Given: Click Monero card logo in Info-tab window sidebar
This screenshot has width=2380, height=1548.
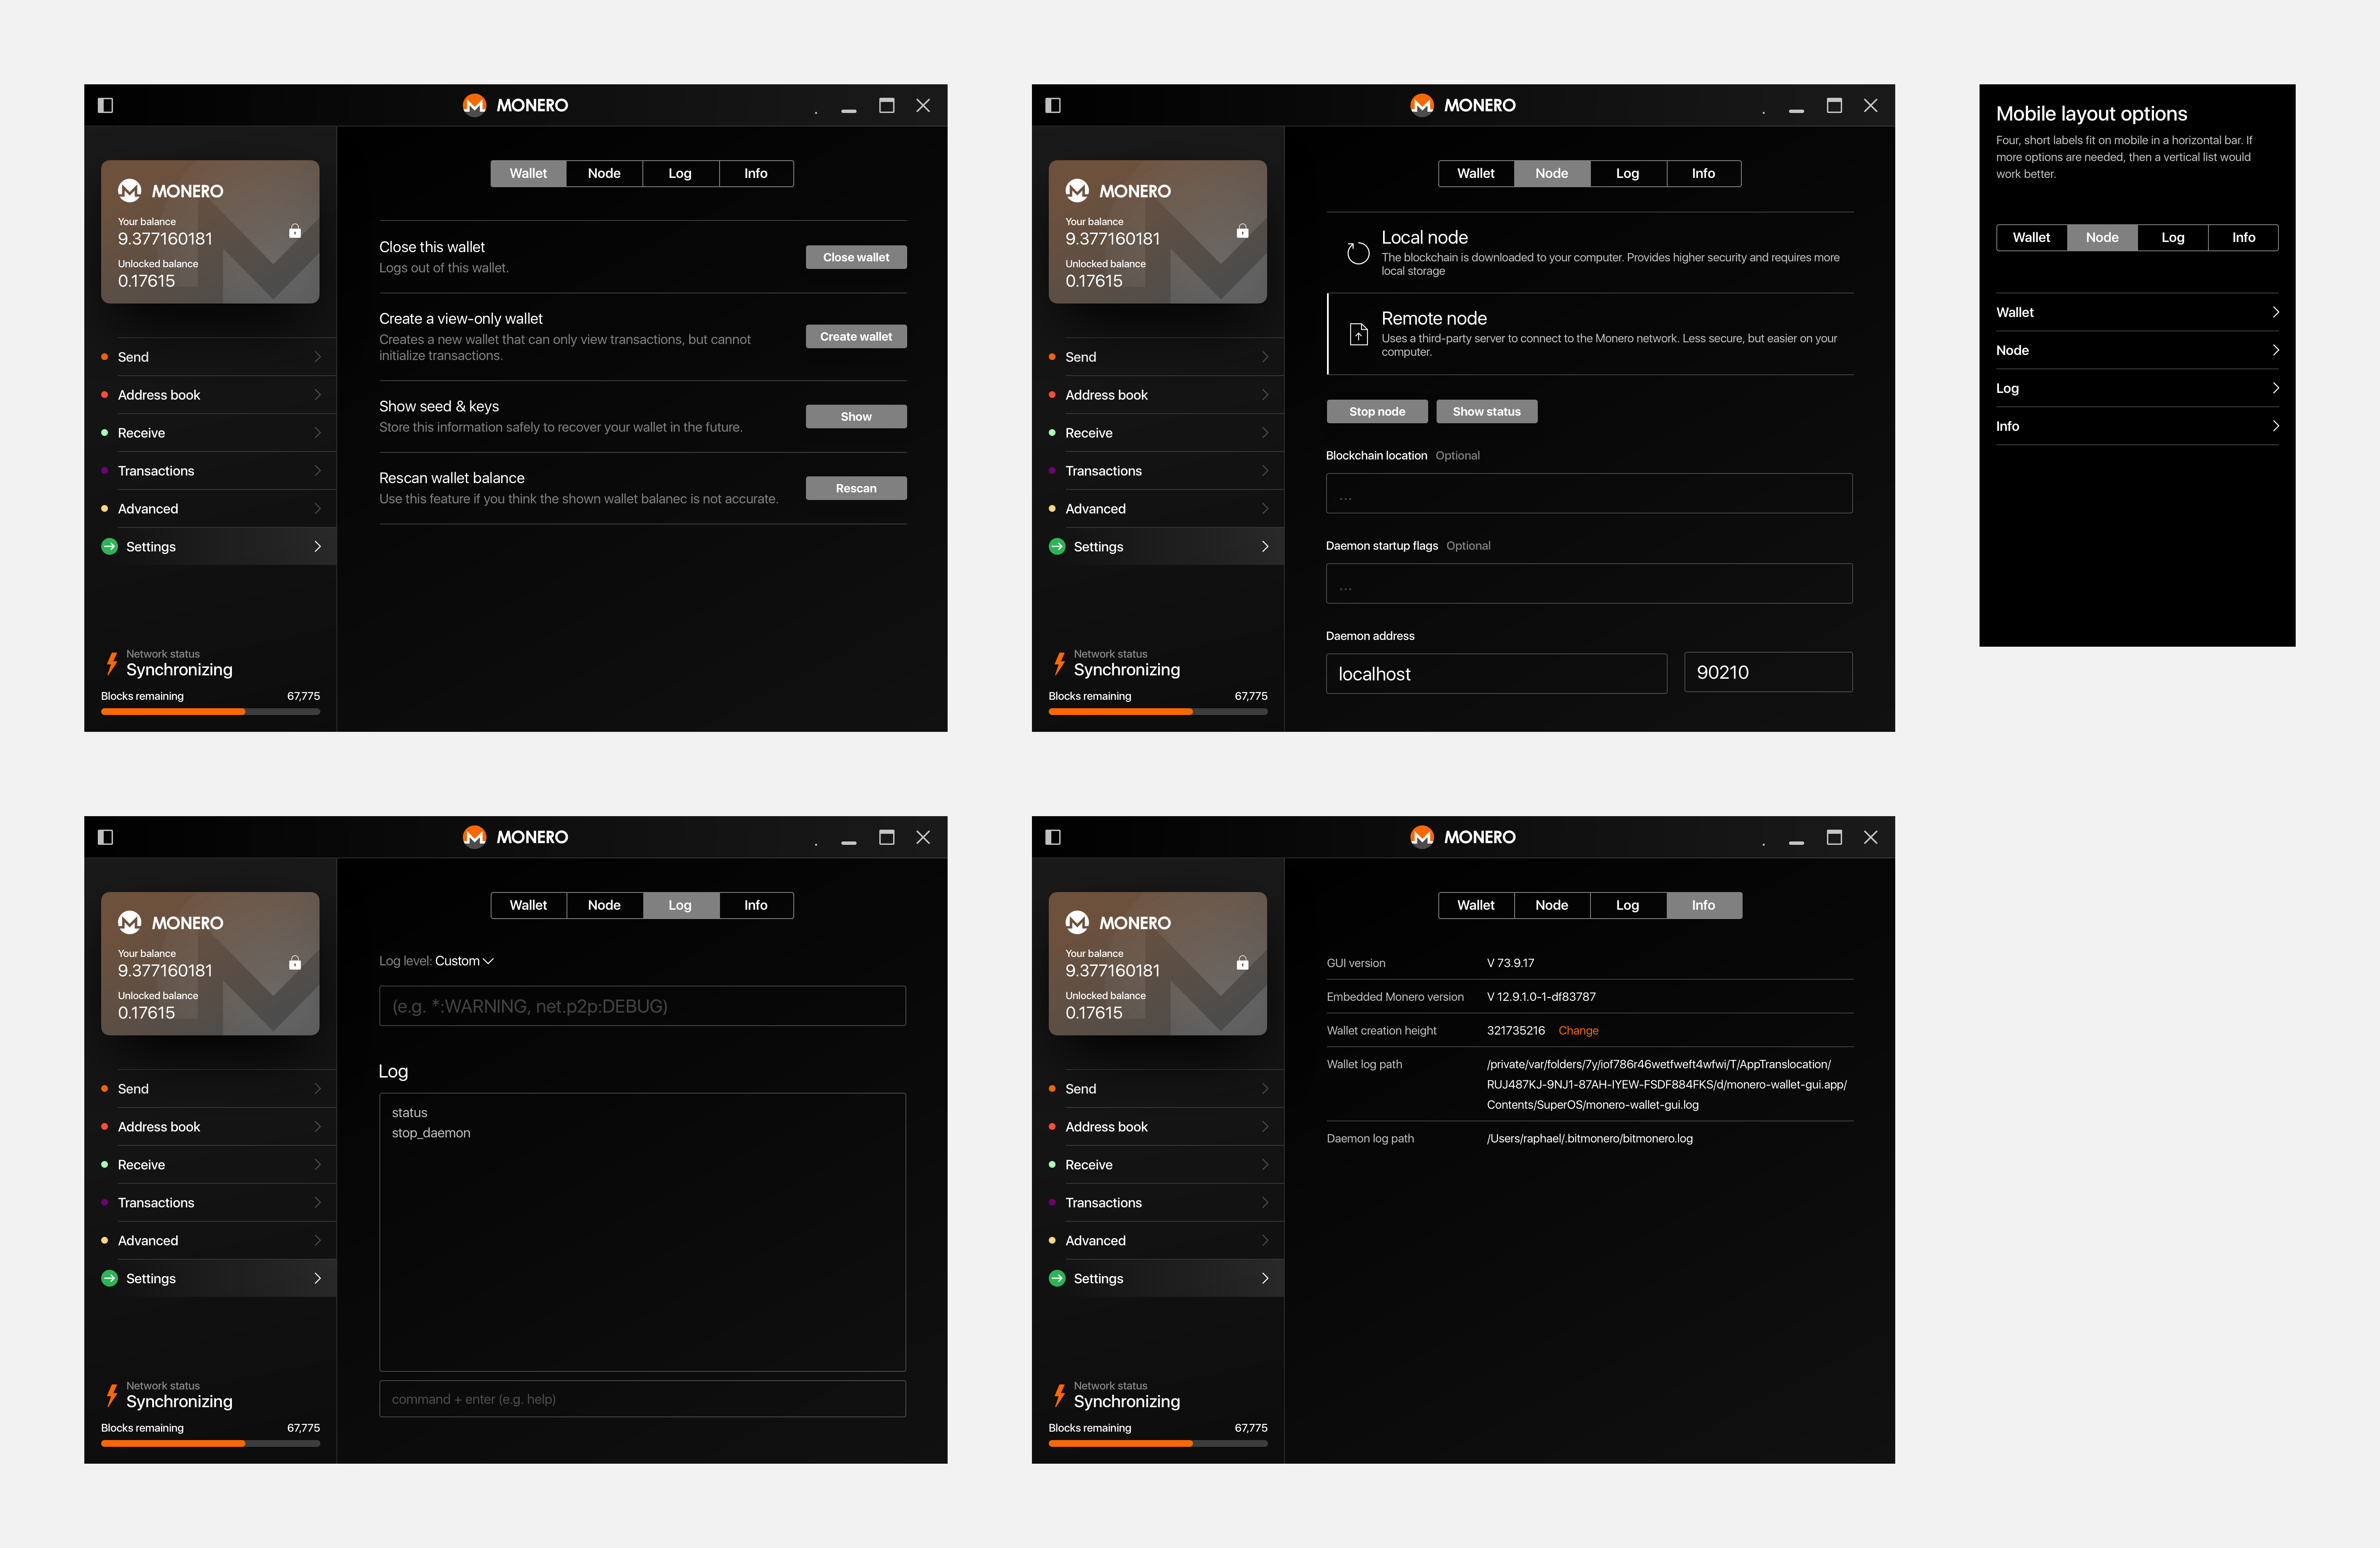Looking at the screenshot, I should pyautogui.click(x=1077, y=922).
